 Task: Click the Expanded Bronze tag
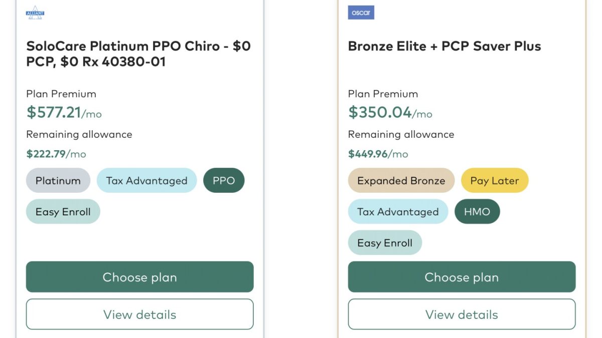click(401, 181)
